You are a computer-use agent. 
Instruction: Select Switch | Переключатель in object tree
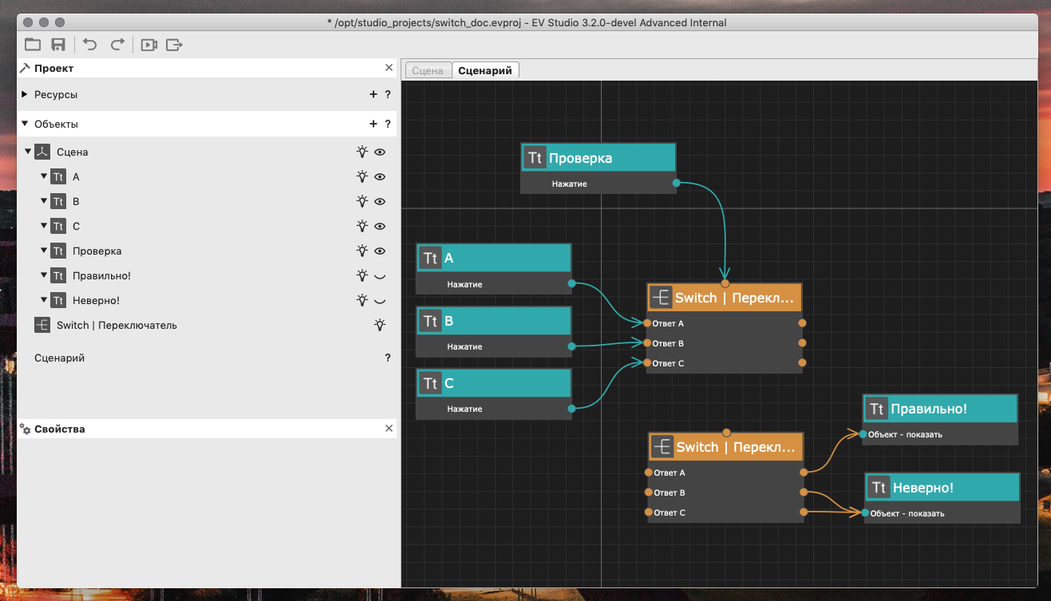tap(117, 325)
